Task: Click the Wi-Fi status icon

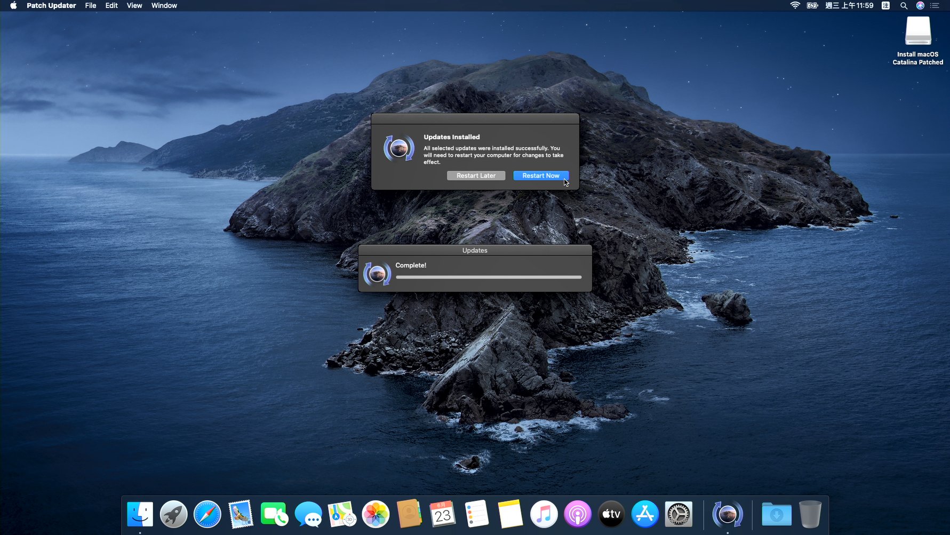Action: pos(795,5)
